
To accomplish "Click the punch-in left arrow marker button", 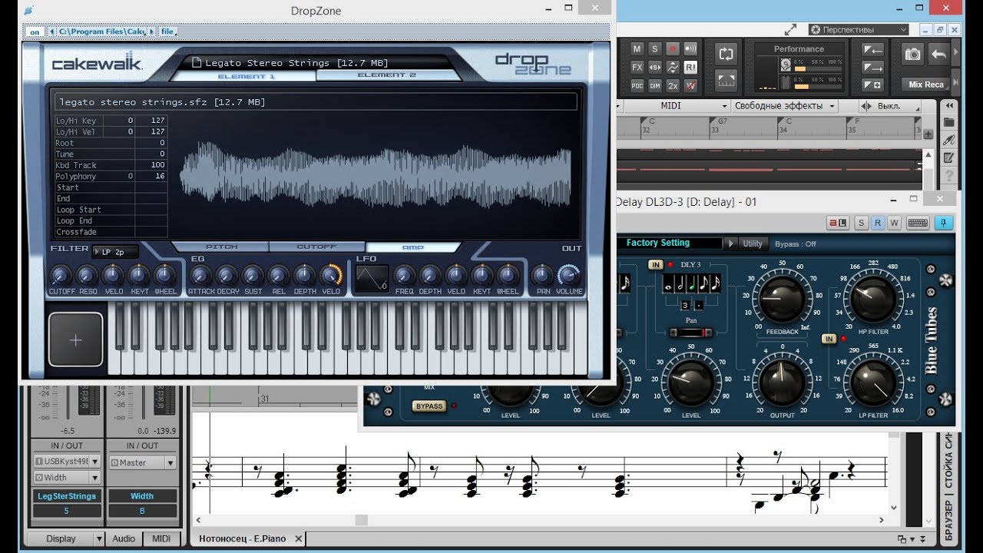I will (872, 50).
